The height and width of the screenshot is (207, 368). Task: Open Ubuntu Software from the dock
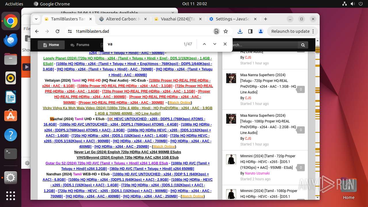[x=11, y=116]
